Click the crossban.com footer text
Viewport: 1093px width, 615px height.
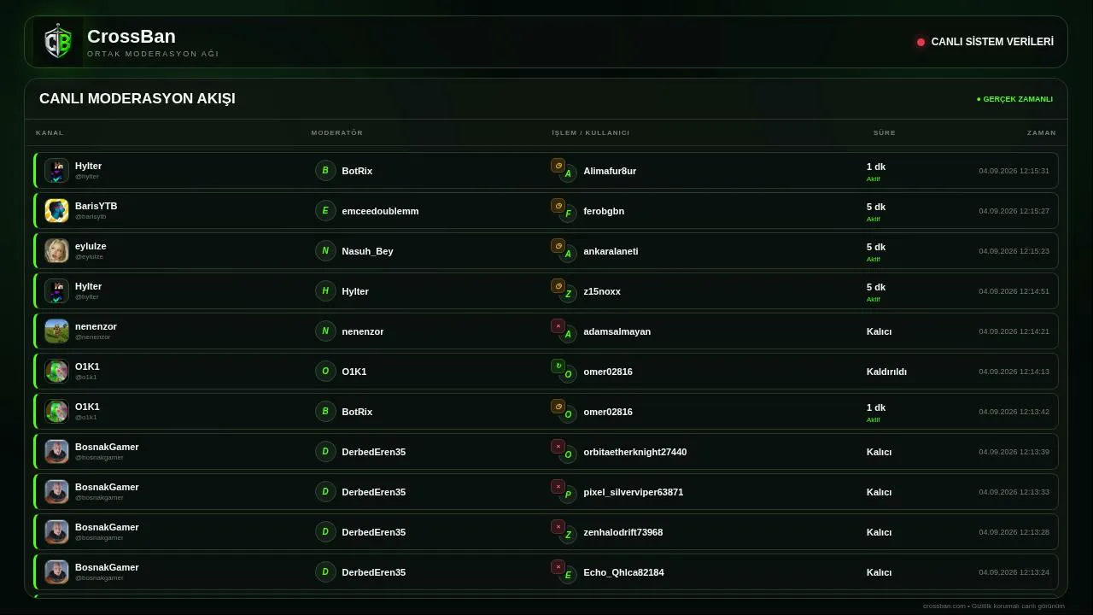pos(994,606)
